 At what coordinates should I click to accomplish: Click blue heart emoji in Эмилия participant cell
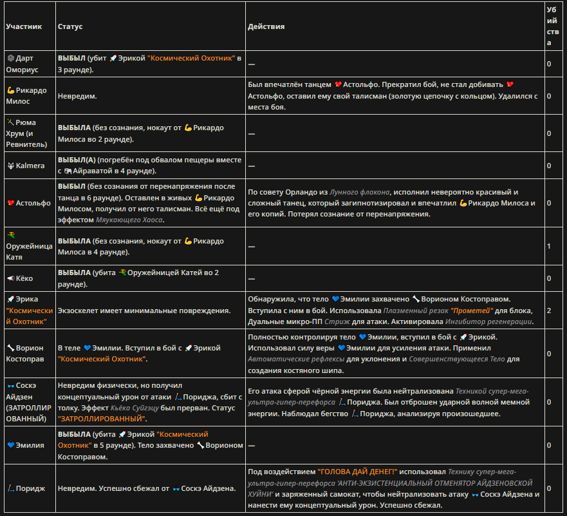click(x=10, y=445)
